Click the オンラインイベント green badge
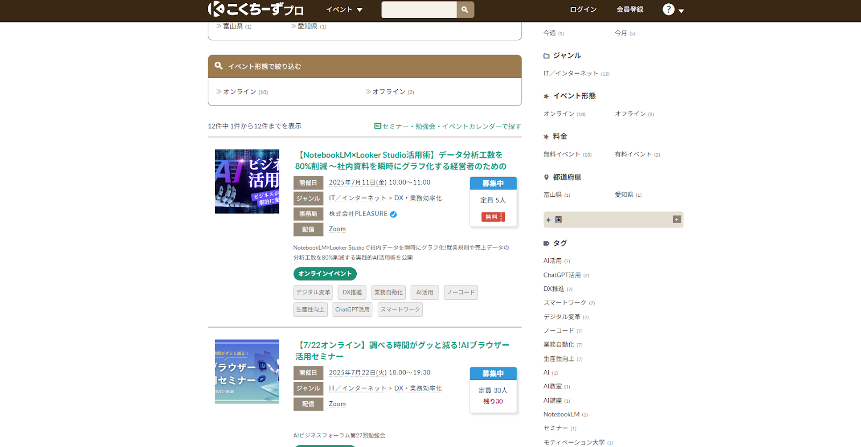This screenshot has width=861, height=447. pyautogui.click(x=325, y=274)
